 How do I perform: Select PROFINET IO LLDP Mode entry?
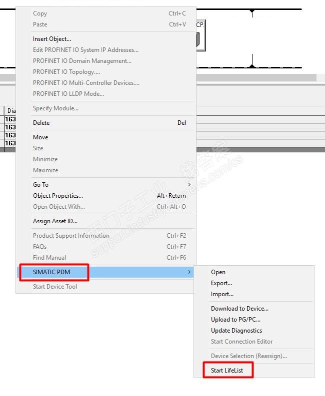[105, 94]
